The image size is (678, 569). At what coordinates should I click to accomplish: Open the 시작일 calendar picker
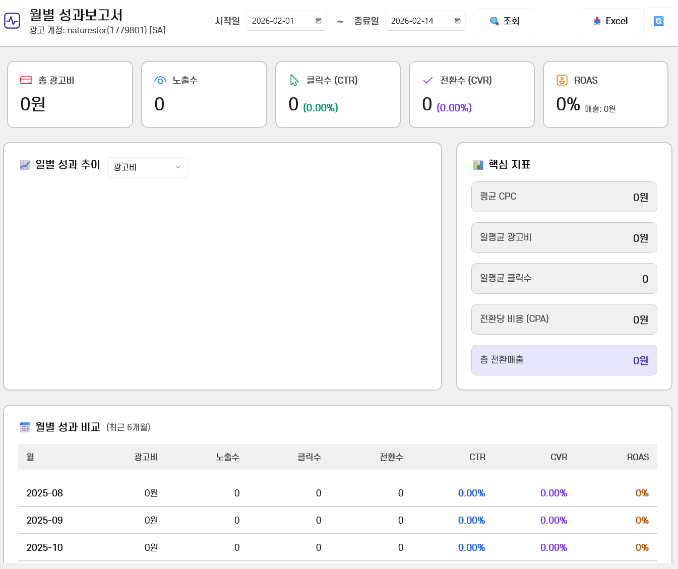point(319,21)
